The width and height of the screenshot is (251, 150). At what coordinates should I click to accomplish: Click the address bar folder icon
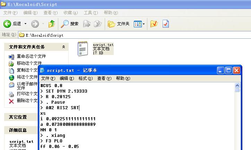(x=22, y=35)
